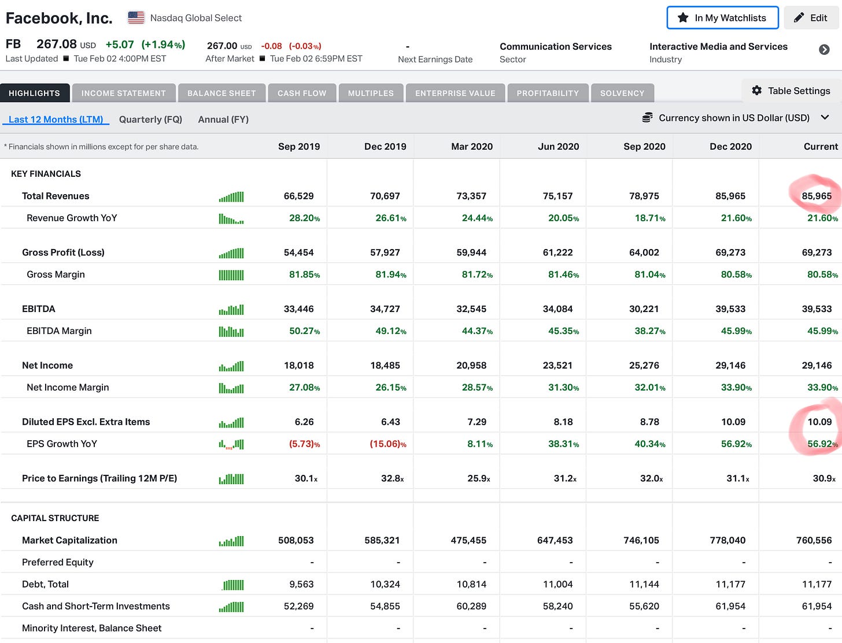Click the EBITDA row label
842x643 pixels.
pos(39,309)
